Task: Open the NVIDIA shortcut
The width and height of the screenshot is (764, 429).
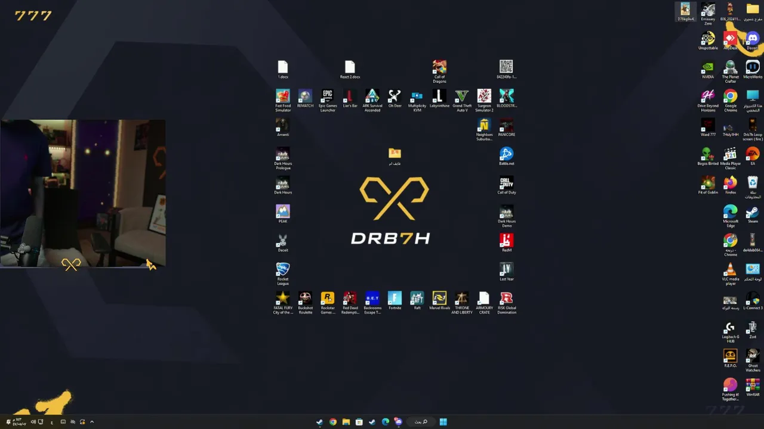Action: (x=708, y=70)
